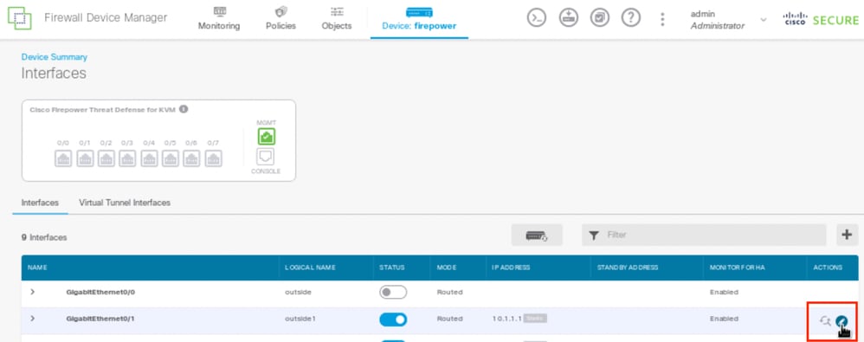Select port 0/7 in device diagram

pyautogui.click(x=213, y=158)
